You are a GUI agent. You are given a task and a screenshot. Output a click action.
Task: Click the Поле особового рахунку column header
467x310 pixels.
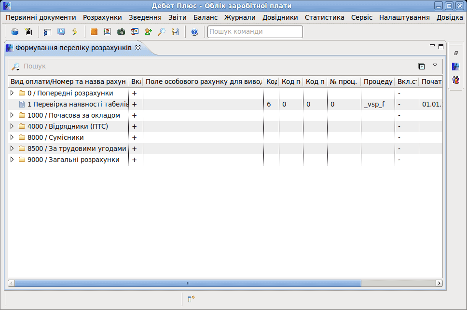pos(203,81)
